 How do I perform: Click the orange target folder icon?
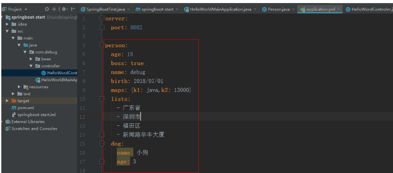(x=14, y=101)
